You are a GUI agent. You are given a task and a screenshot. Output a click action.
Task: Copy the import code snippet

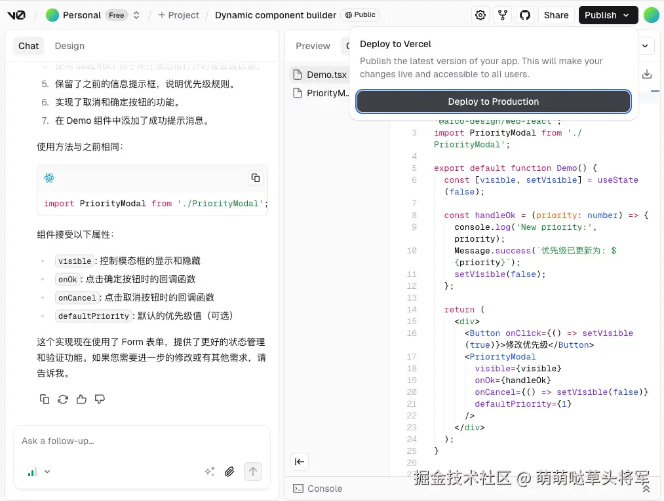(255, 177)
